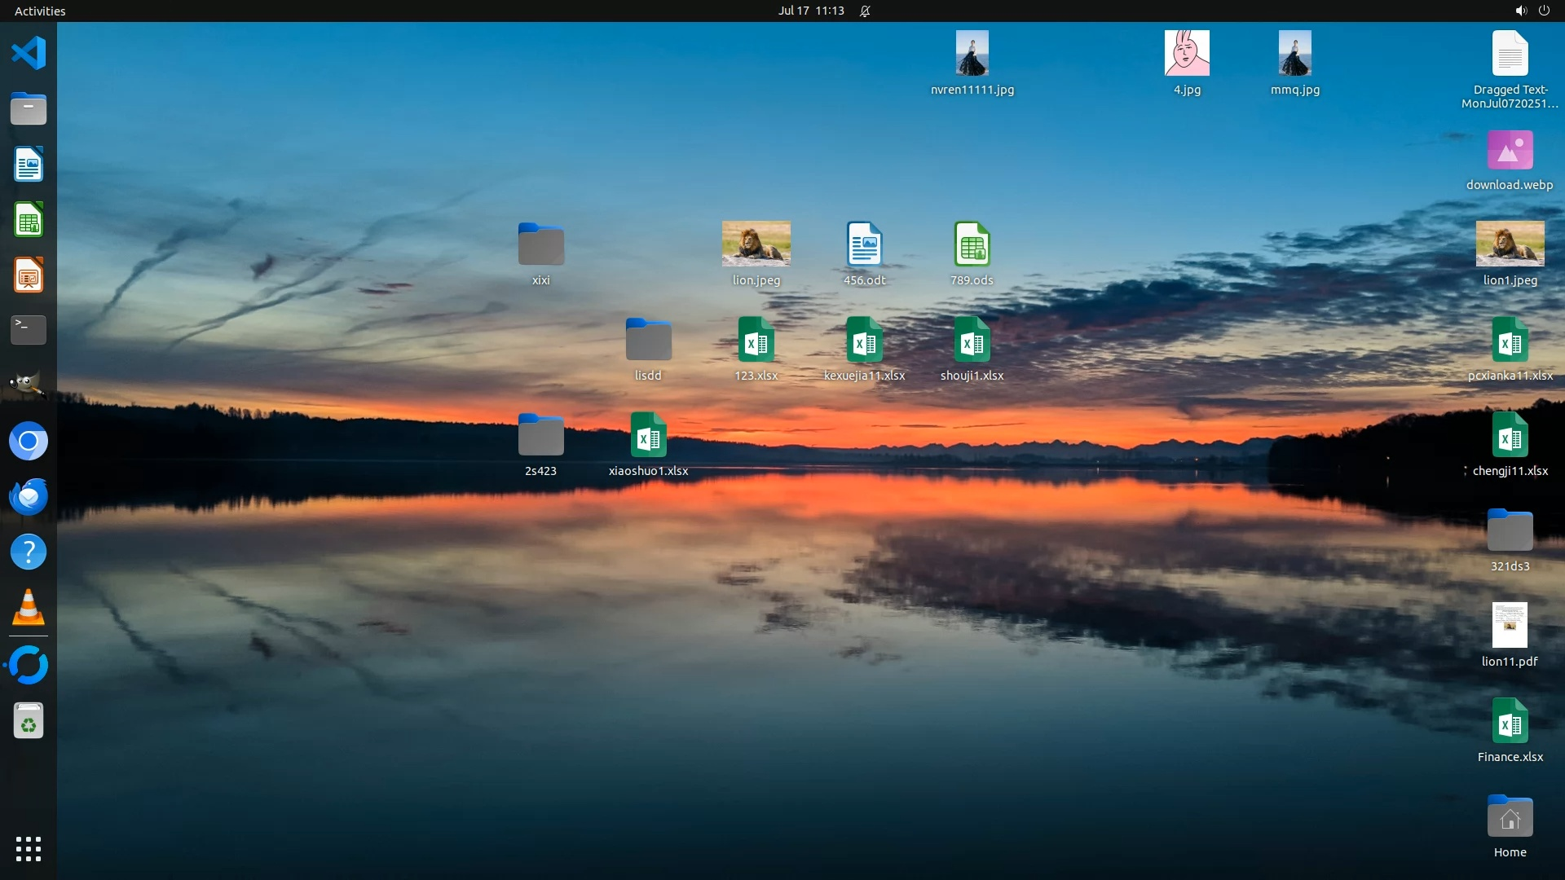The width and height of the screenshot is (1565, 880).
Task: Show Applications grid button
Action: coord(29,849)
